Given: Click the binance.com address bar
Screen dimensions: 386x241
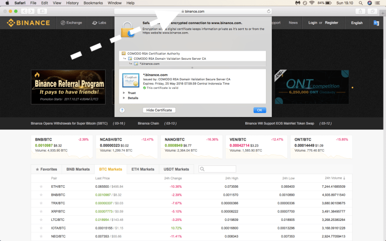Looking at the screenshot, I should coord(193,12).
